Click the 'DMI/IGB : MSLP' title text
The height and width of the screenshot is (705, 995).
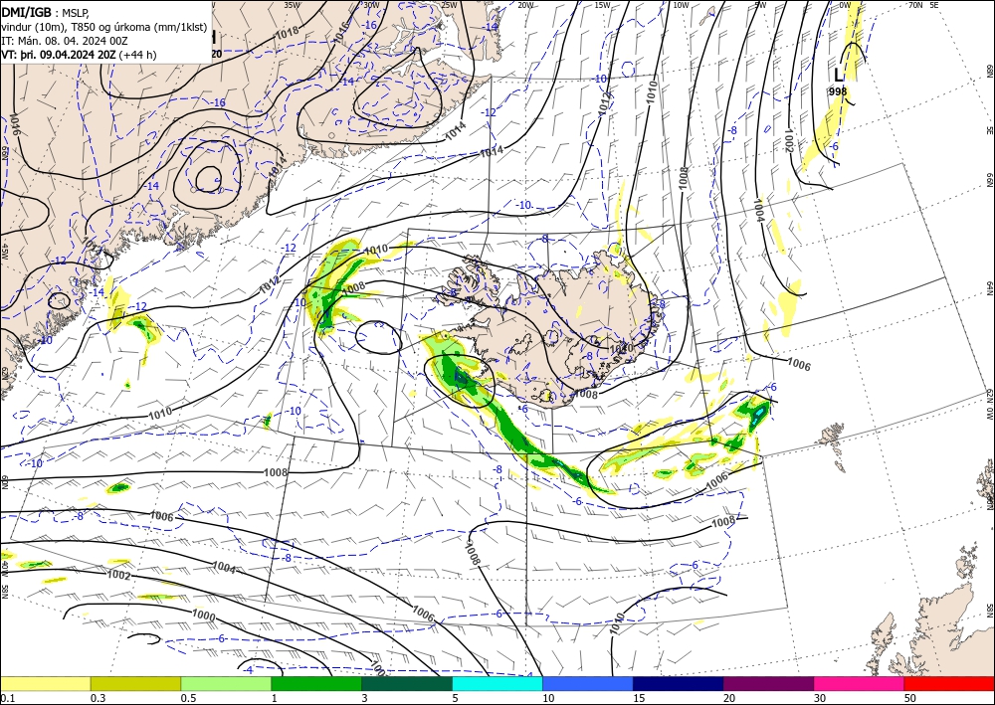pos(46,12)
